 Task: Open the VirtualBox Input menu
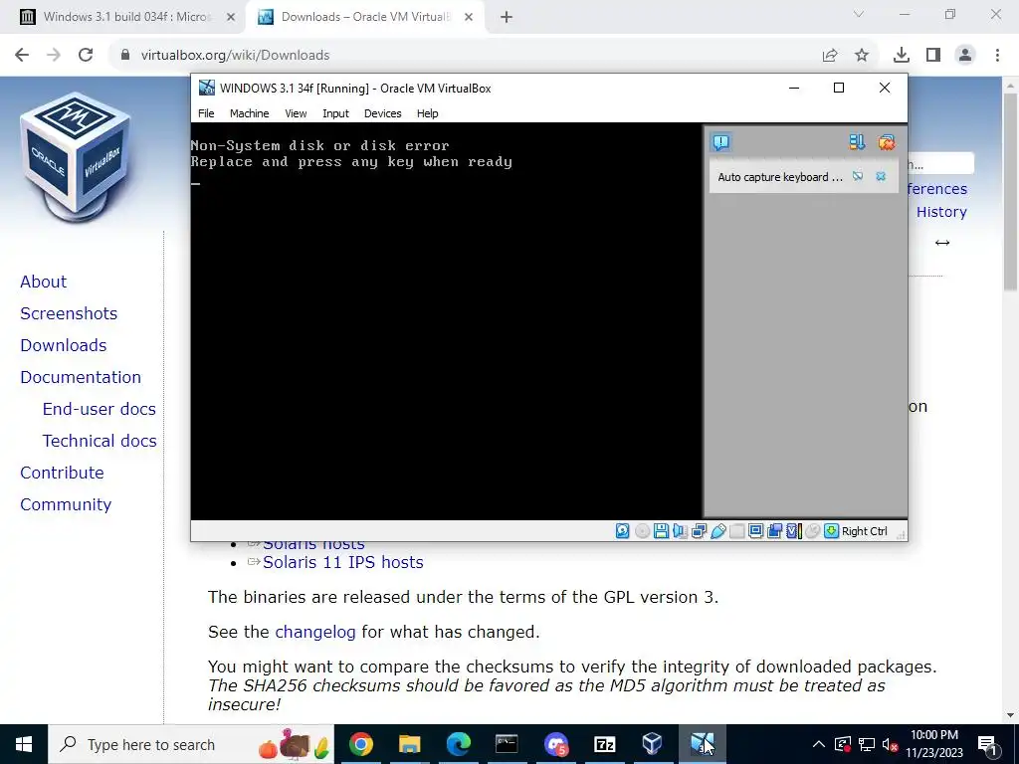click(335, 113)
